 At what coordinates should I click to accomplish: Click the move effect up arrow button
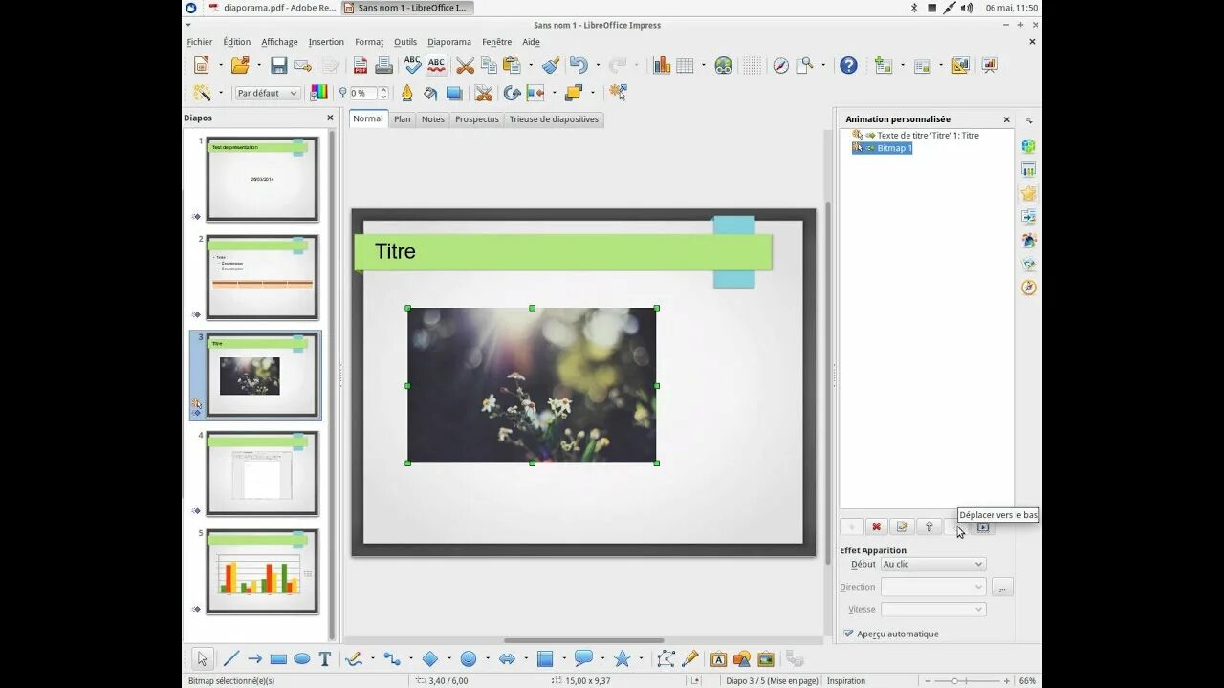[929, 527]
